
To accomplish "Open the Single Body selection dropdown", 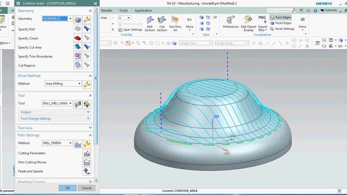I will pos(246,43).
